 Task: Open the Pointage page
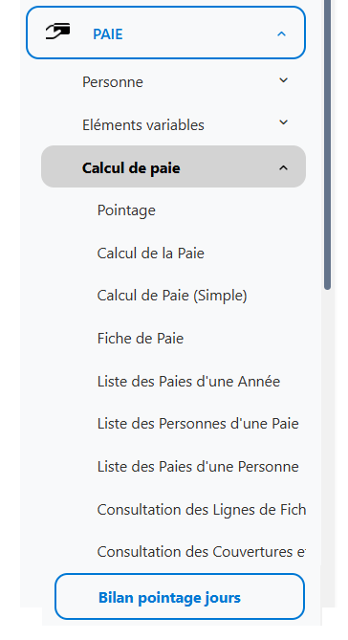126,210
